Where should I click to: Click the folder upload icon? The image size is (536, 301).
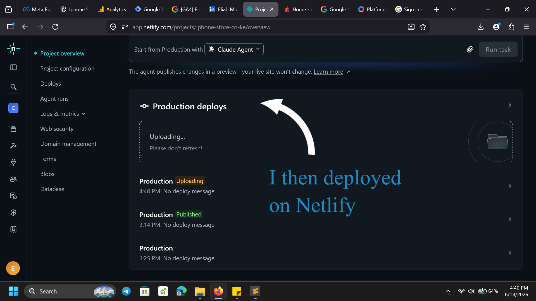tap(497, 142)
